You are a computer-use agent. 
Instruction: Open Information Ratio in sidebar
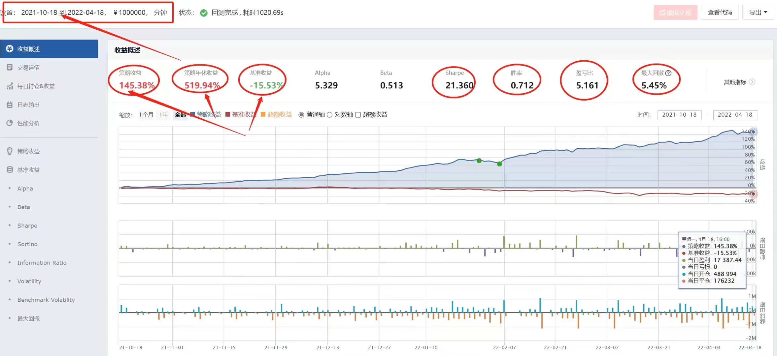[42, 263]
